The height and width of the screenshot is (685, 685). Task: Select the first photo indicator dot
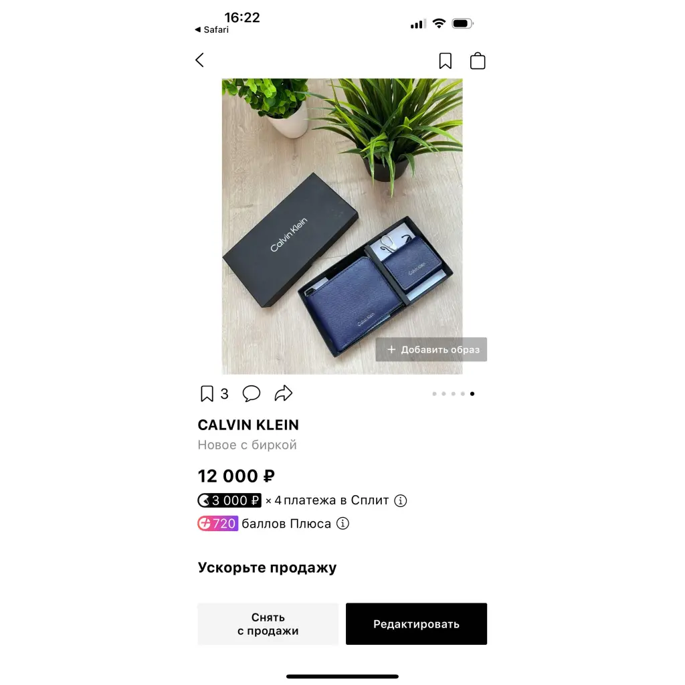click(434, 393)
